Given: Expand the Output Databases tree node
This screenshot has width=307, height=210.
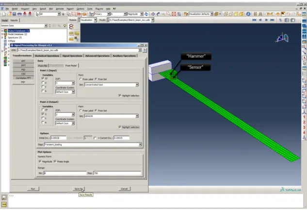Looking at the screenshot, I should (2, 31).
